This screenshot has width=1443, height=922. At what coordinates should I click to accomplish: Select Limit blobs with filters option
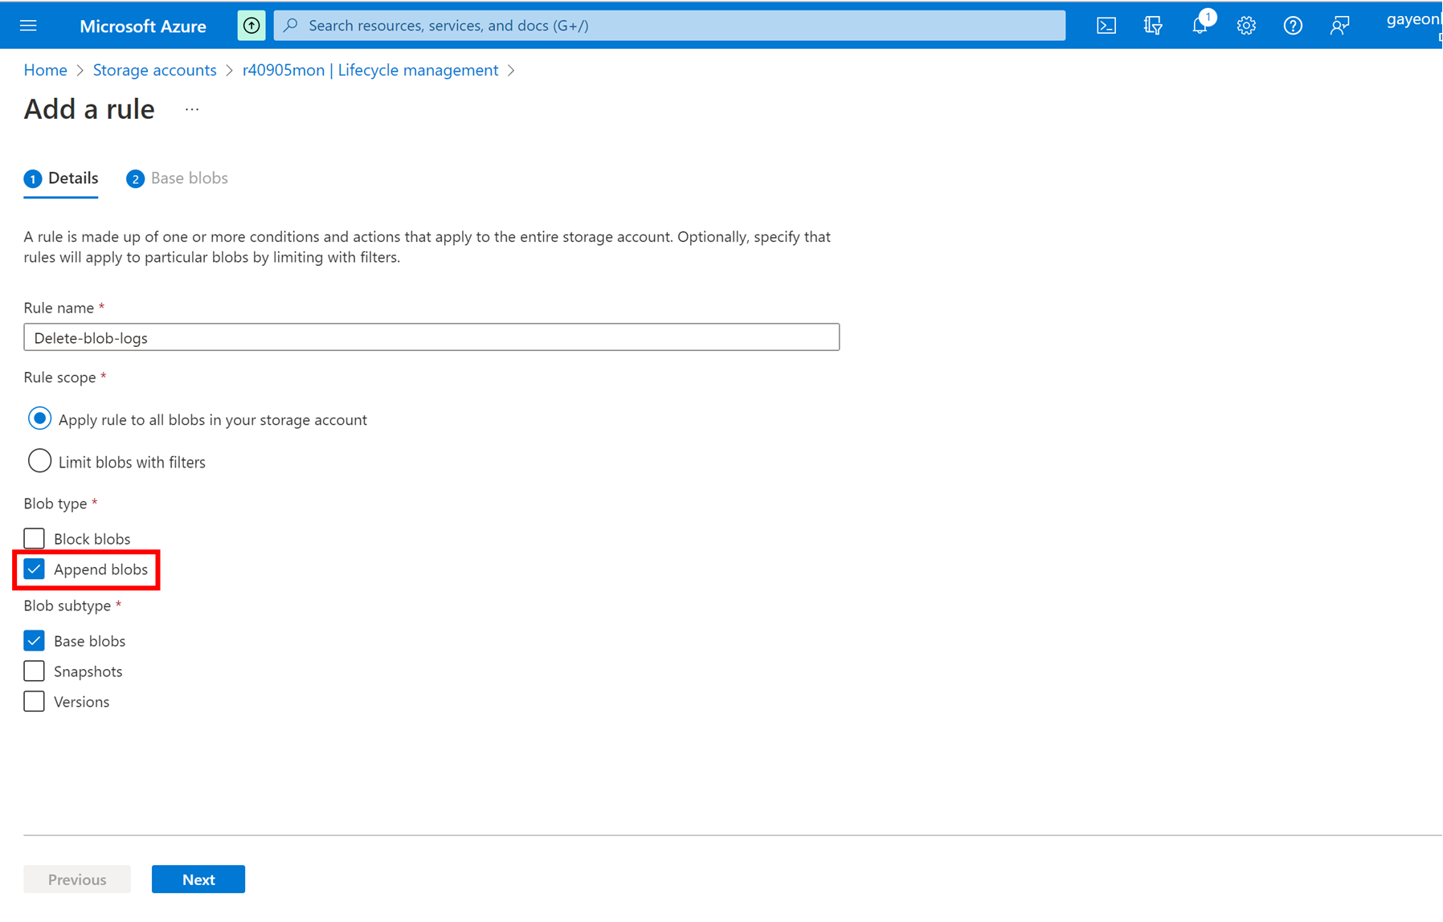click(39, 462)
